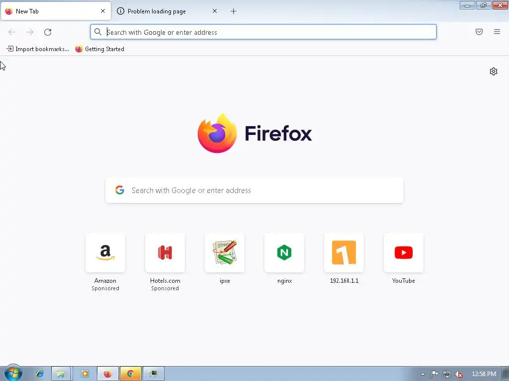Open a new tab with plus button
The height and width of the screenshot is (381, 509).
click(x=234, y=11)
